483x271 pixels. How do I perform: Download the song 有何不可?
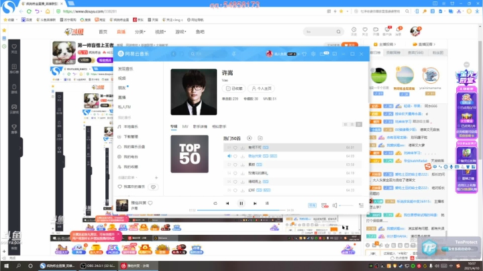[243, 148]
